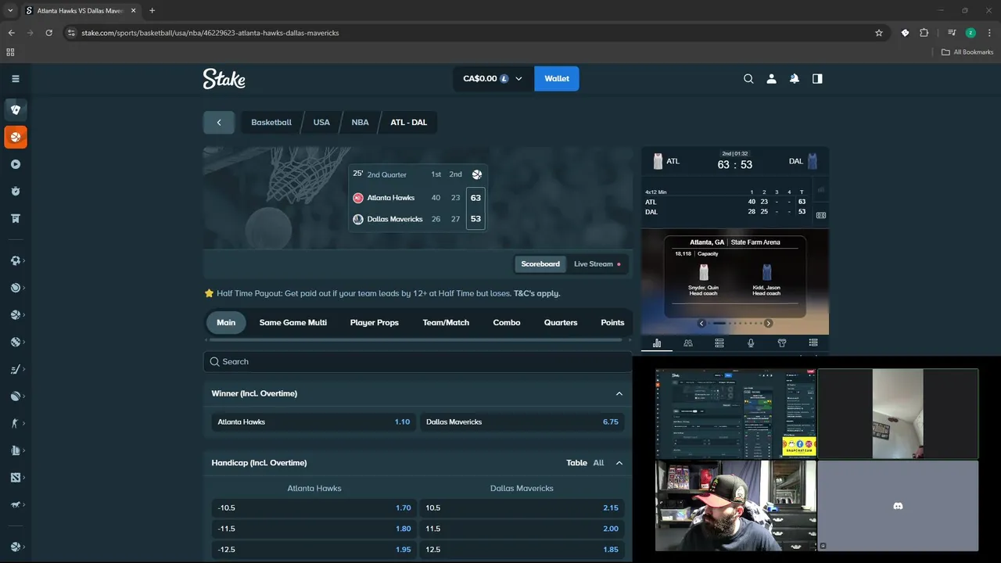Switch view to Live Stream
This screenshot has height=563, width=1001.
click(x=597, y=264)
